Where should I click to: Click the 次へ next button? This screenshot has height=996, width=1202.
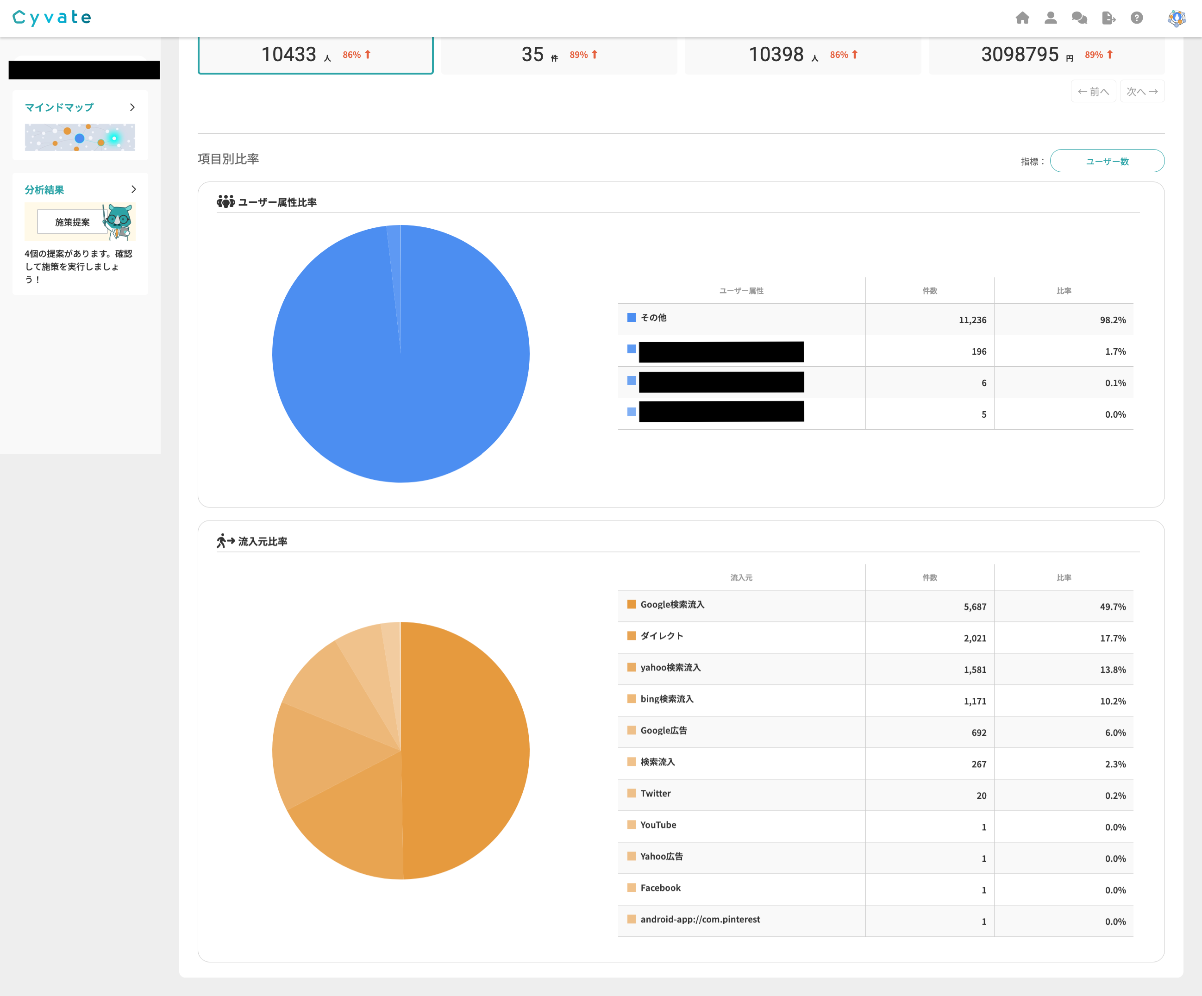[1142, 92]
